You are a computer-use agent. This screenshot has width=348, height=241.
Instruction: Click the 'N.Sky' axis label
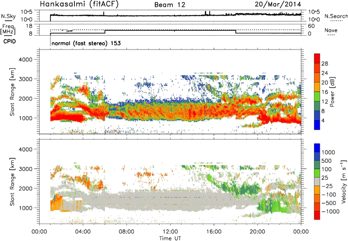point(8,16)
